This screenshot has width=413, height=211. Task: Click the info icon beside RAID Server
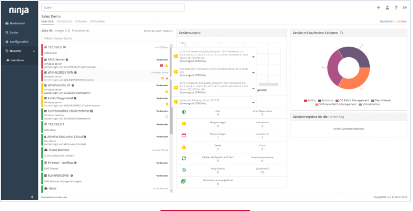coord(67,60)
